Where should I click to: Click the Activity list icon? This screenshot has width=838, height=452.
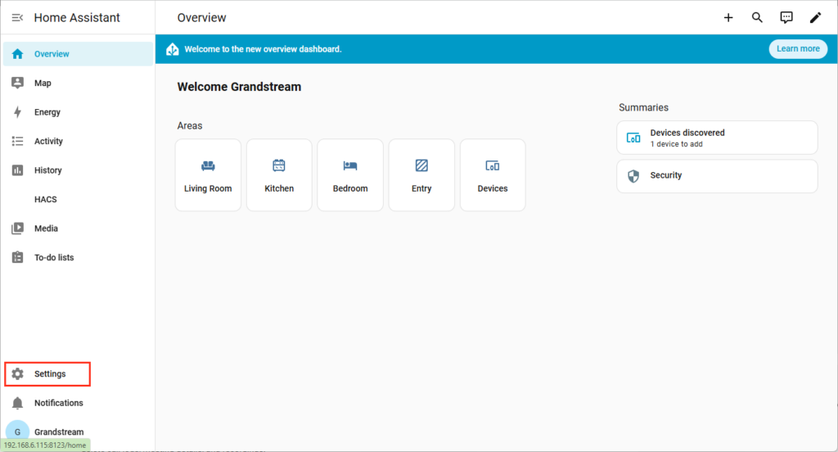click(18, 141)
